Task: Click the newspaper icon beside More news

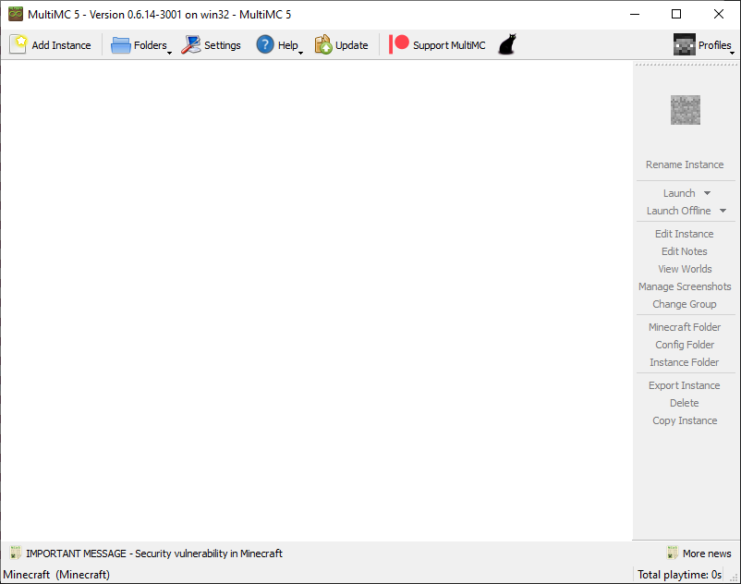Action: [x=672, y=553]
